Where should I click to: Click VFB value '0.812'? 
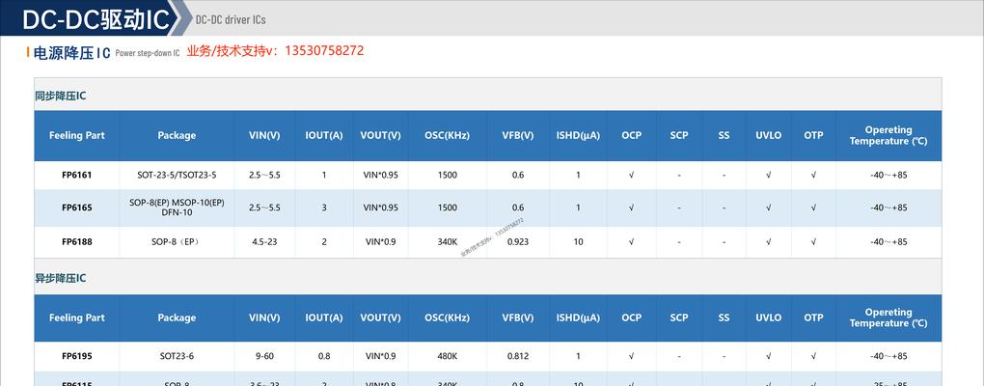tap(518, 356)
